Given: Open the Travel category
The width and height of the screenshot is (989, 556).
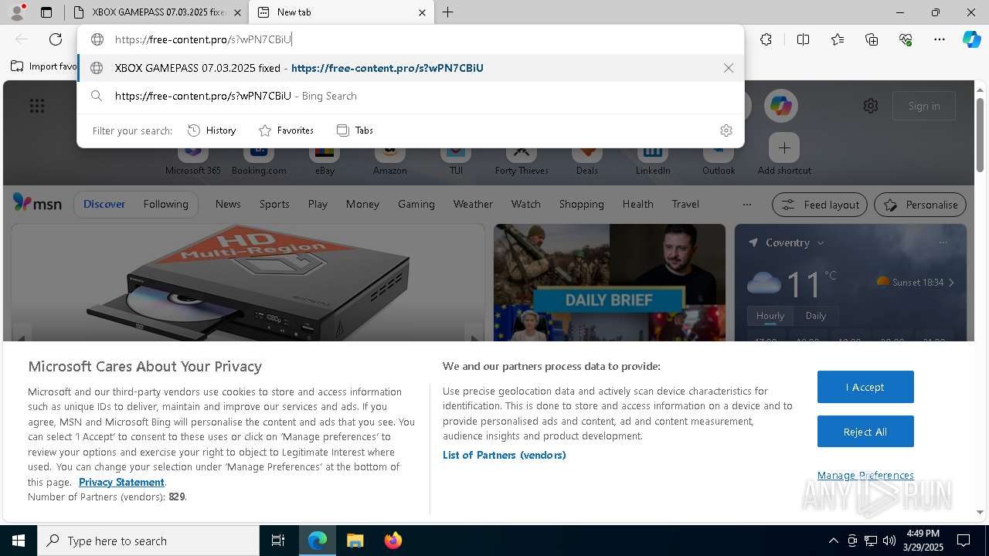Looking at the screenshot, I should click(685, 204).
